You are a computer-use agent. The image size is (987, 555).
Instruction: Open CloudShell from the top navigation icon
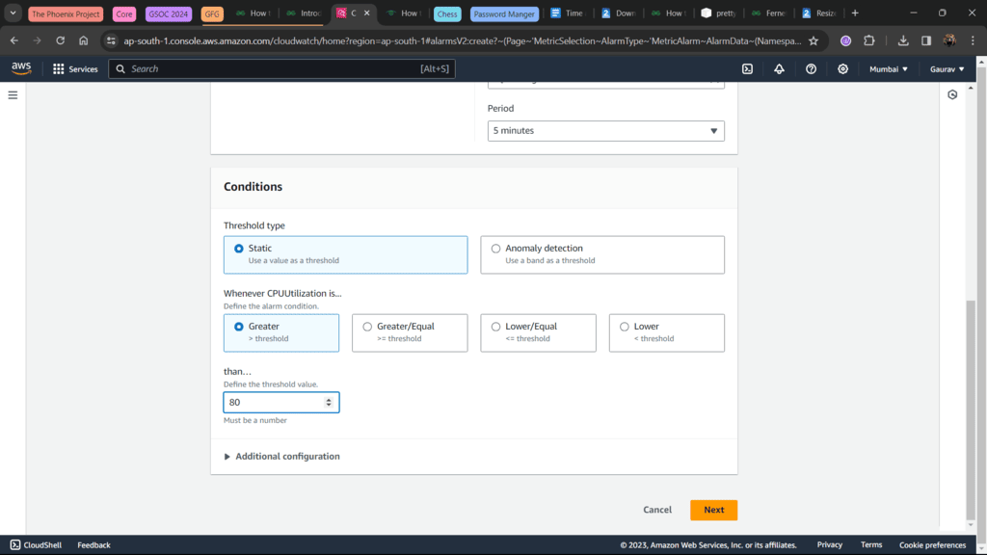click(747, 69)
